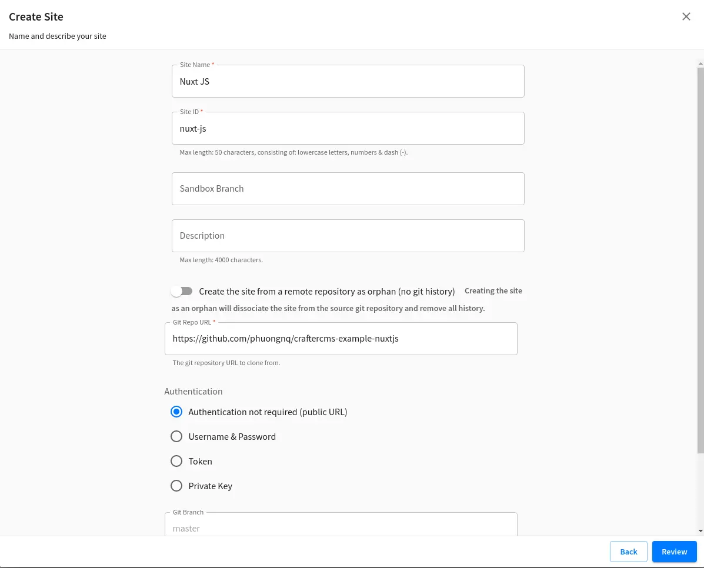Choose Private Key authentication

click(x=176, y=486)
